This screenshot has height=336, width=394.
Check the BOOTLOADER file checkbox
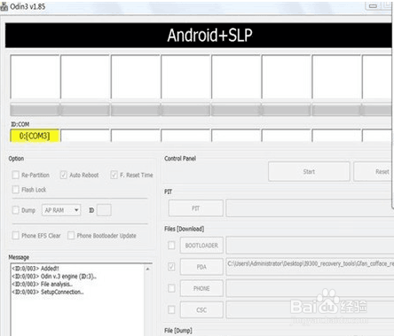pos(171,246)
